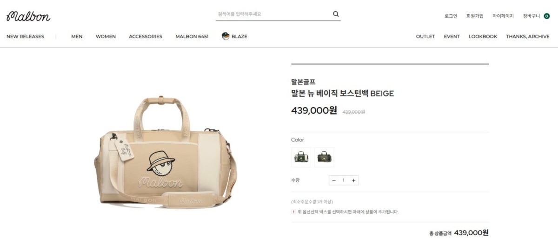
Task: Click the 회원가입 sign-up link
Action: coord(475,16)
